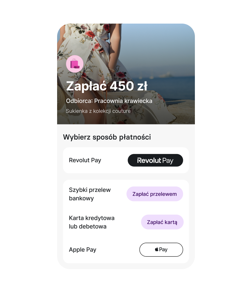Select the Apple Pay option label
252x300 pixels.
tap(83, 250)
